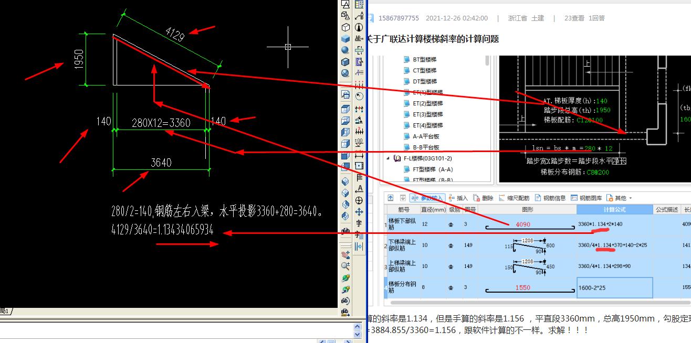Screen dimensions: 691x343
Task: Click the blue double-bar mirror icon
Action: coord(359,246)
